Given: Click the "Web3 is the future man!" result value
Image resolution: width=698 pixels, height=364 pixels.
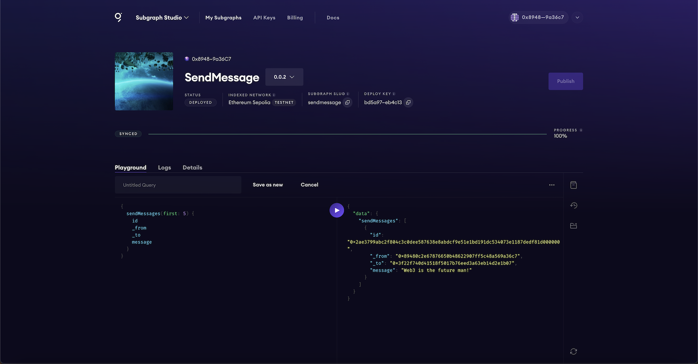Looking at the screenshot, I should [x=436, y=270].
